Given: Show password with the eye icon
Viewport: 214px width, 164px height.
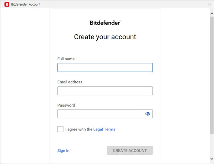Looking at the screenshot, I should coord(148,114).
